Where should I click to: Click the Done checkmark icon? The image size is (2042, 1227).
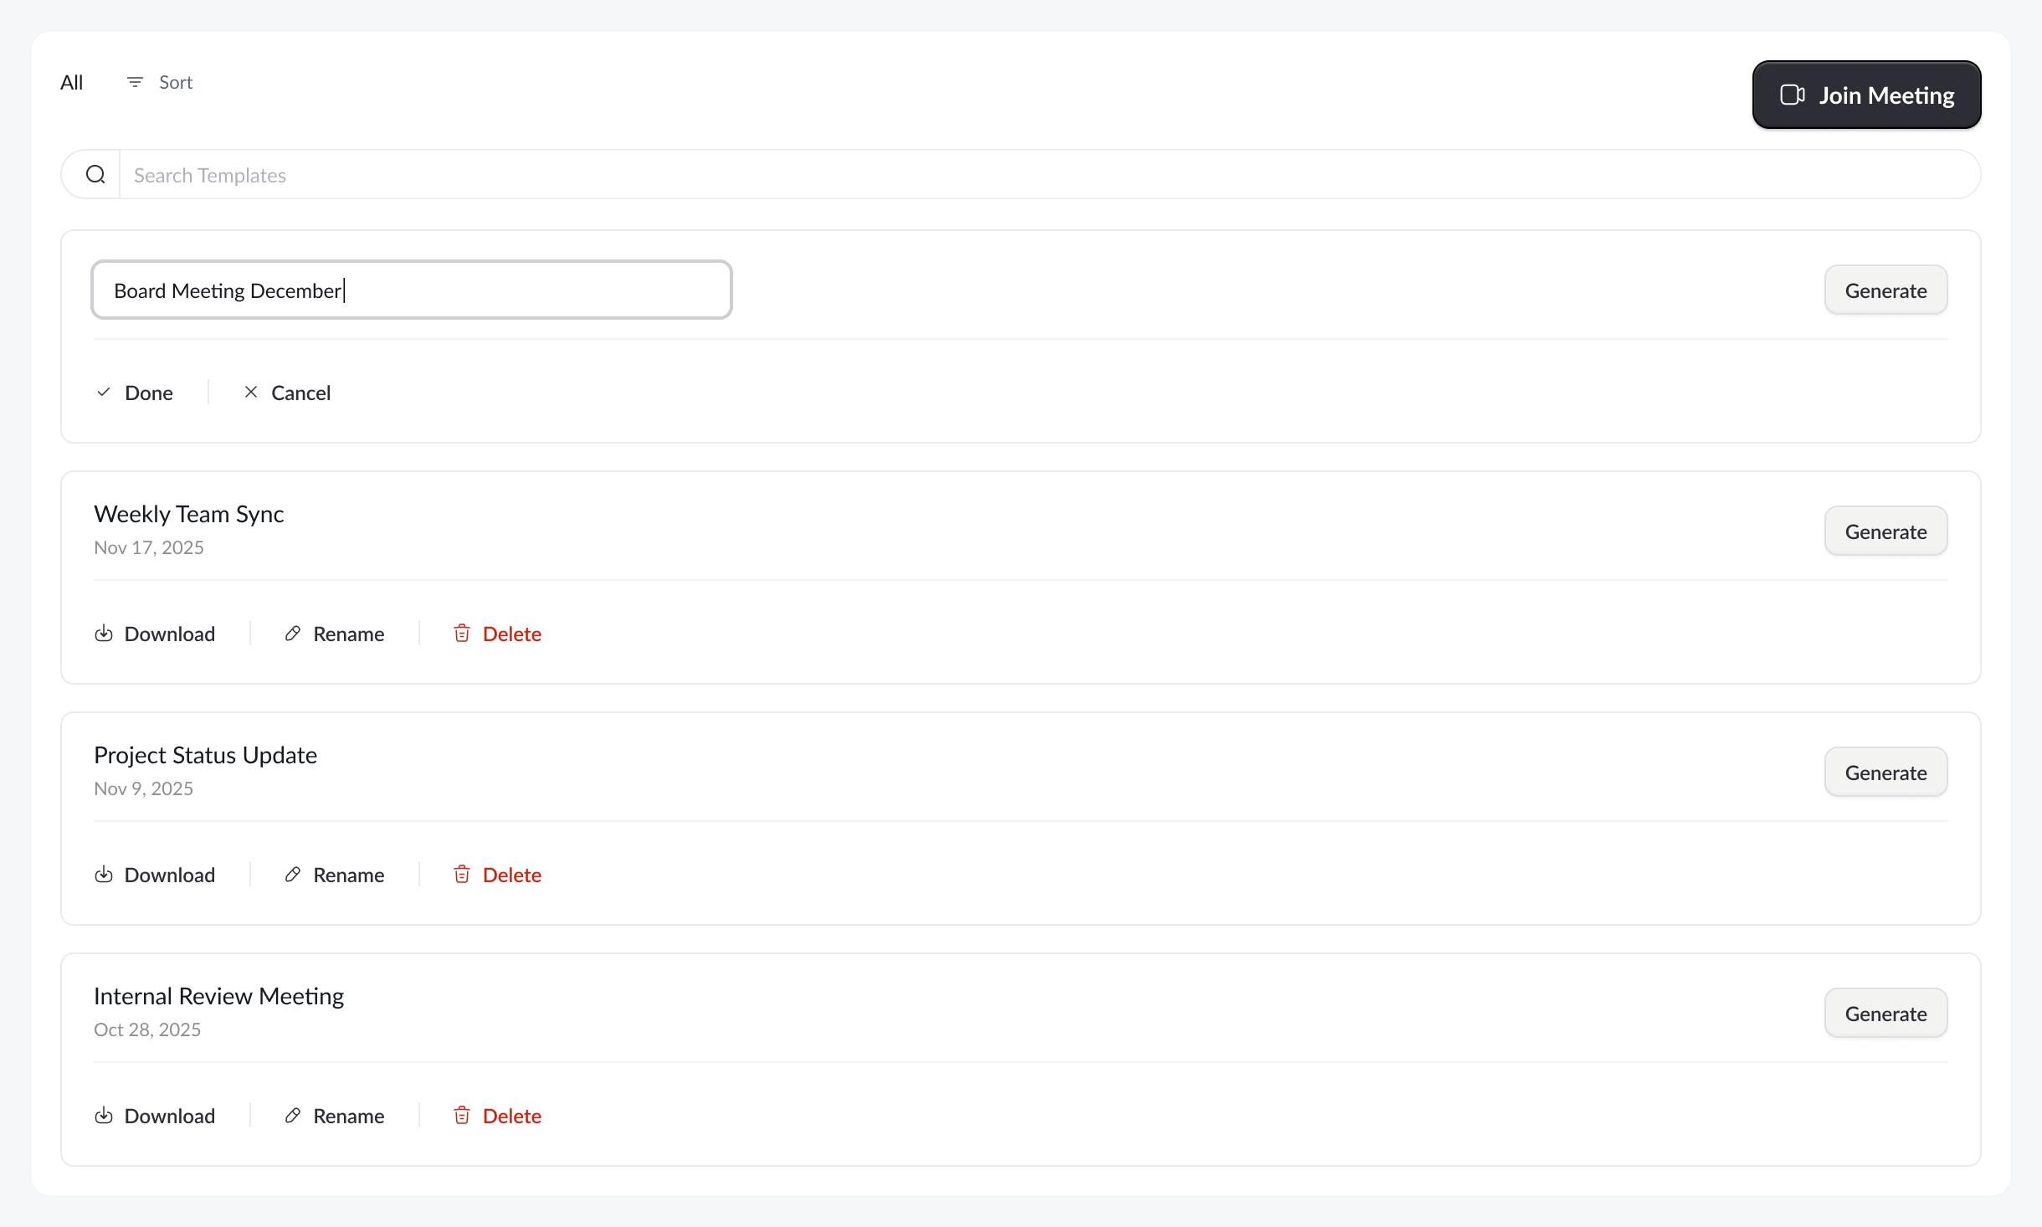pos(104,392)
